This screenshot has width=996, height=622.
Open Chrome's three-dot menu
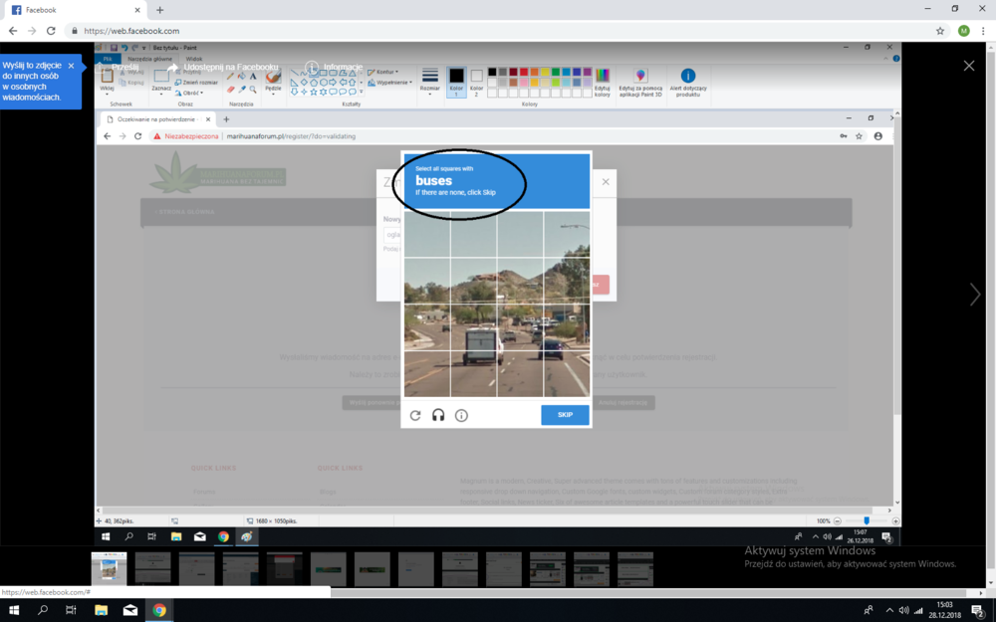(x=983, y=31)
